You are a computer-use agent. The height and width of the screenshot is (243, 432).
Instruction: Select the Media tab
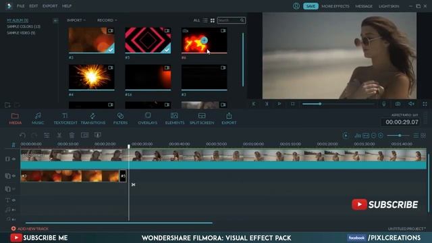coord(15,119)
